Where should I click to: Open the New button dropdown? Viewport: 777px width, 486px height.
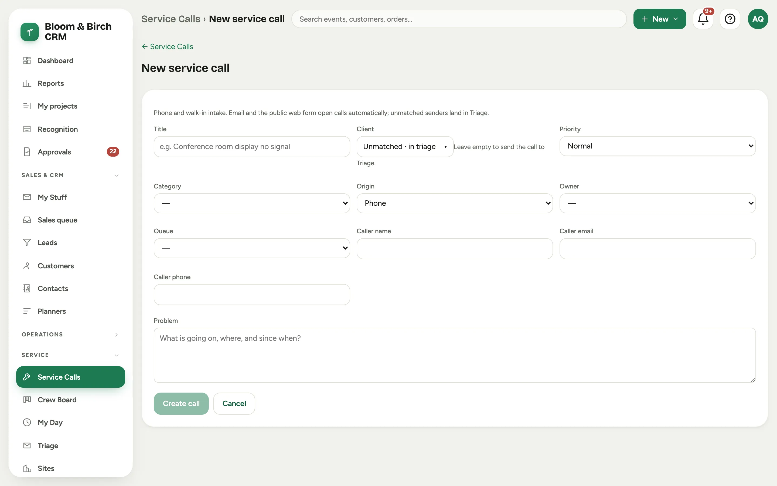pyautogui.click(x=659, y=19)
